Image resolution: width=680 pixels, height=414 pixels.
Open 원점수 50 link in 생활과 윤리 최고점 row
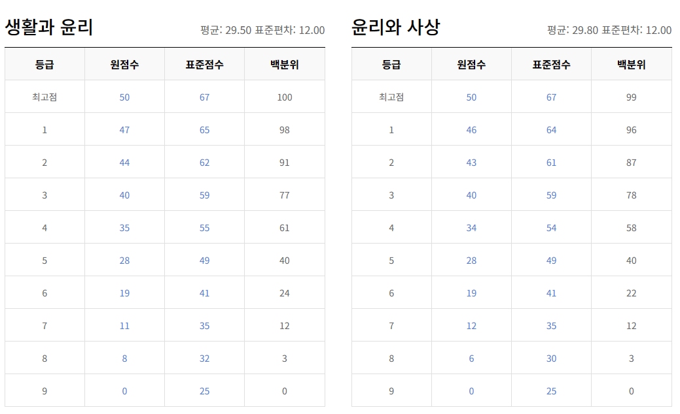tap(124, 97)
